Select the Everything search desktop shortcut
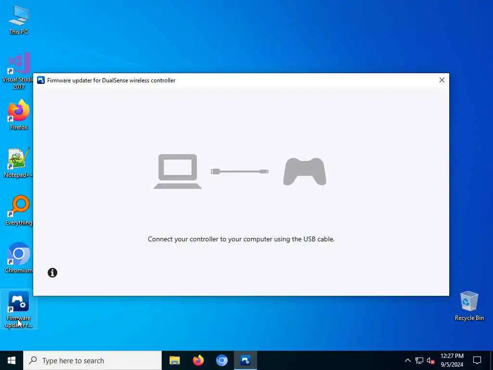Viewport: 493px width, 370px height. coord(19,211)
